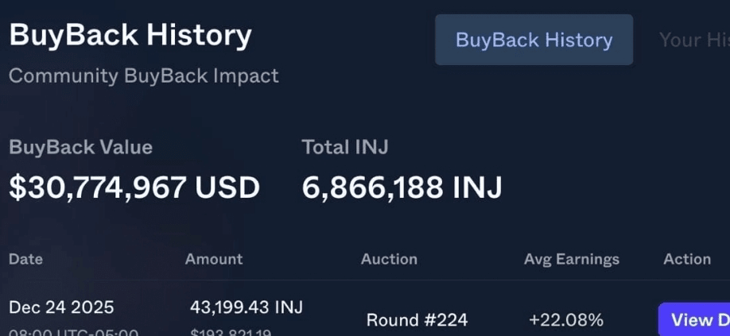Click the 6,866,188 INJ total figure
The image size is (730, 336).
click(402, 187)
